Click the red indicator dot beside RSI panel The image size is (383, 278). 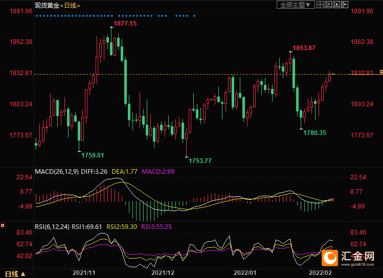[x=3, y=225]
